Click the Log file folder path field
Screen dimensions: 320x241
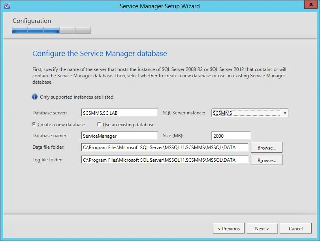point(165,160)
